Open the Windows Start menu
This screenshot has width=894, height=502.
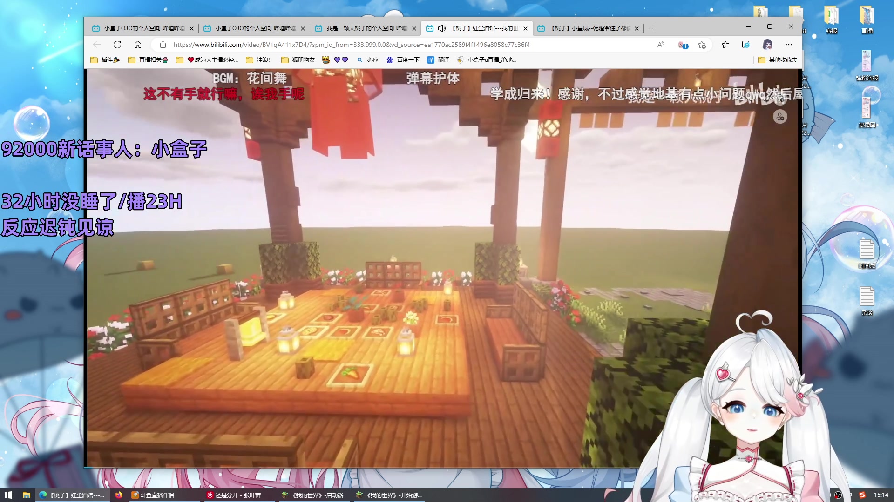pyautogui.click(x=8, y=495)
